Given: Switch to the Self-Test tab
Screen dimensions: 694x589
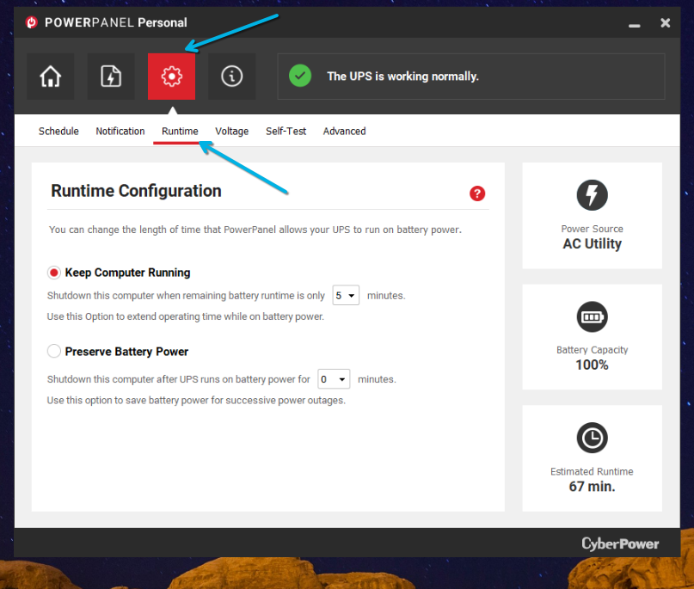Looking at the screenshot, I should pyautogui.click(x=286, y=132).
